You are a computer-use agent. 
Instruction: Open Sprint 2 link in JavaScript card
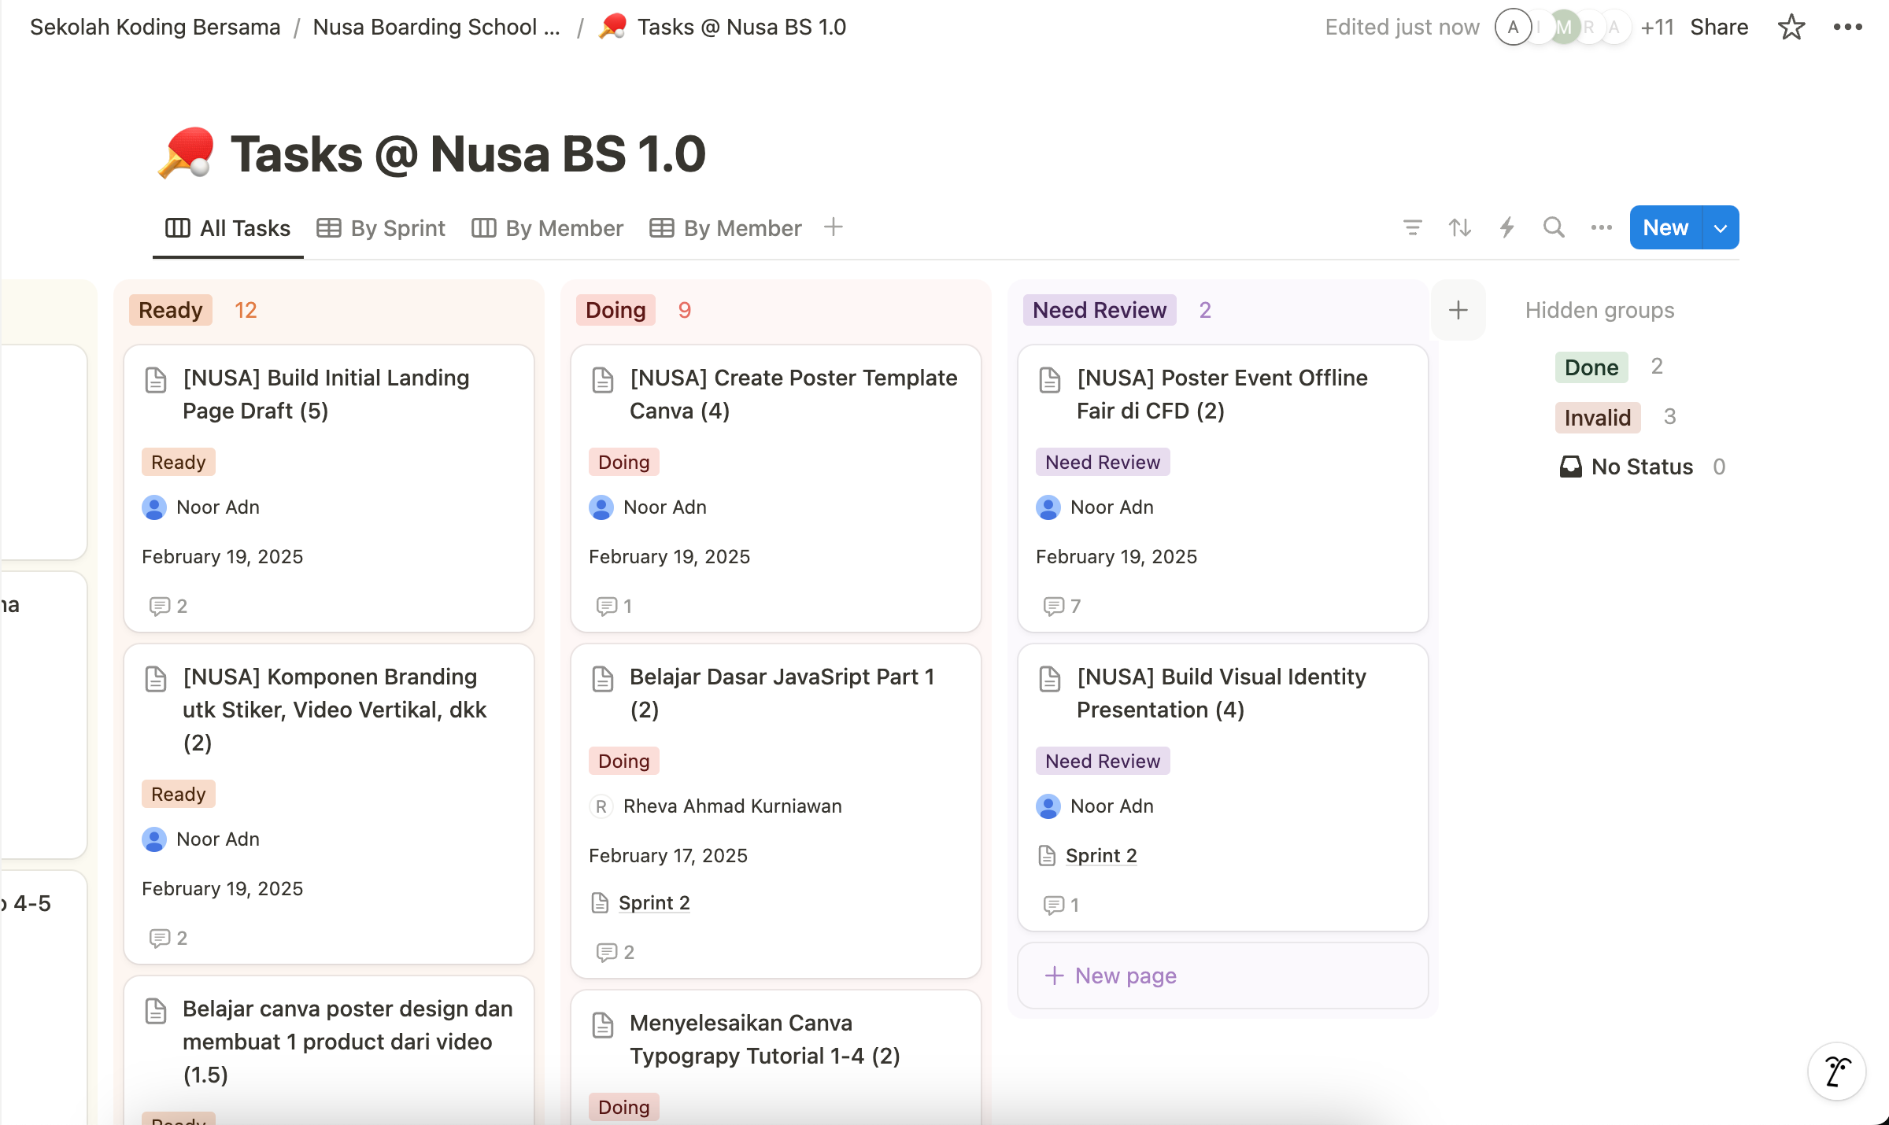pyautogui.click(x=653, y=903)
